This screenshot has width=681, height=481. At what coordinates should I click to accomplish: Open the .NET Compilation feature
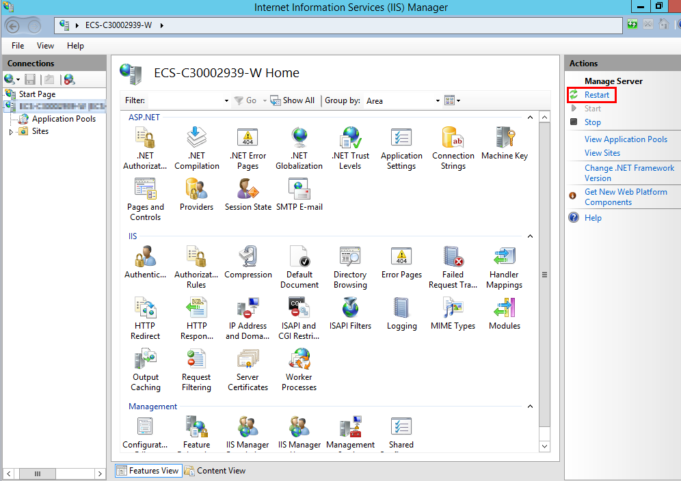(x=197, y=148)
